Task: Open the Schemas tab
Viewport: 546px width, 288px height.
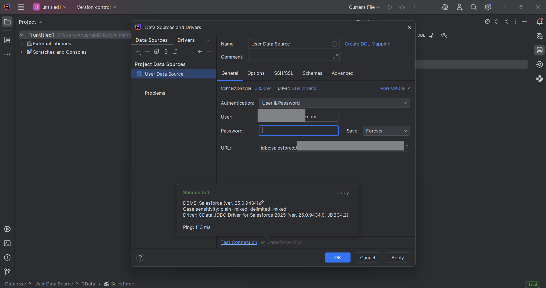Action: click(x=312, y=73)
